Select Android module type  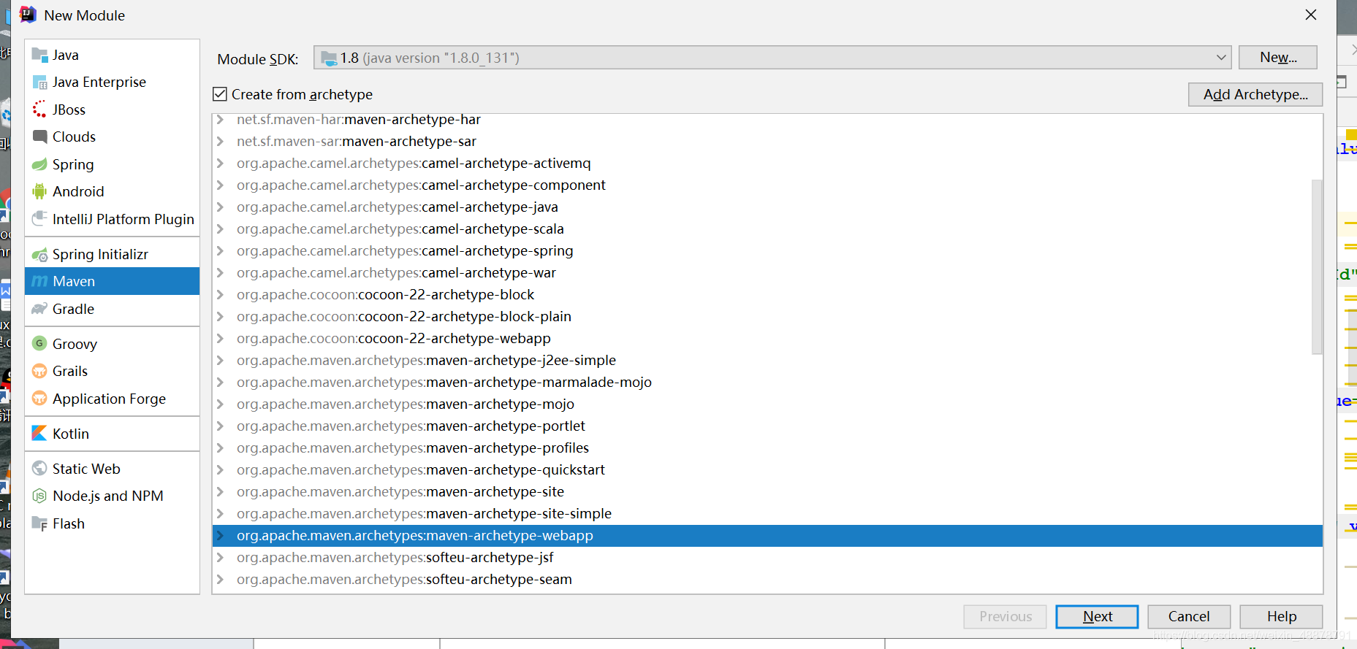112,191
